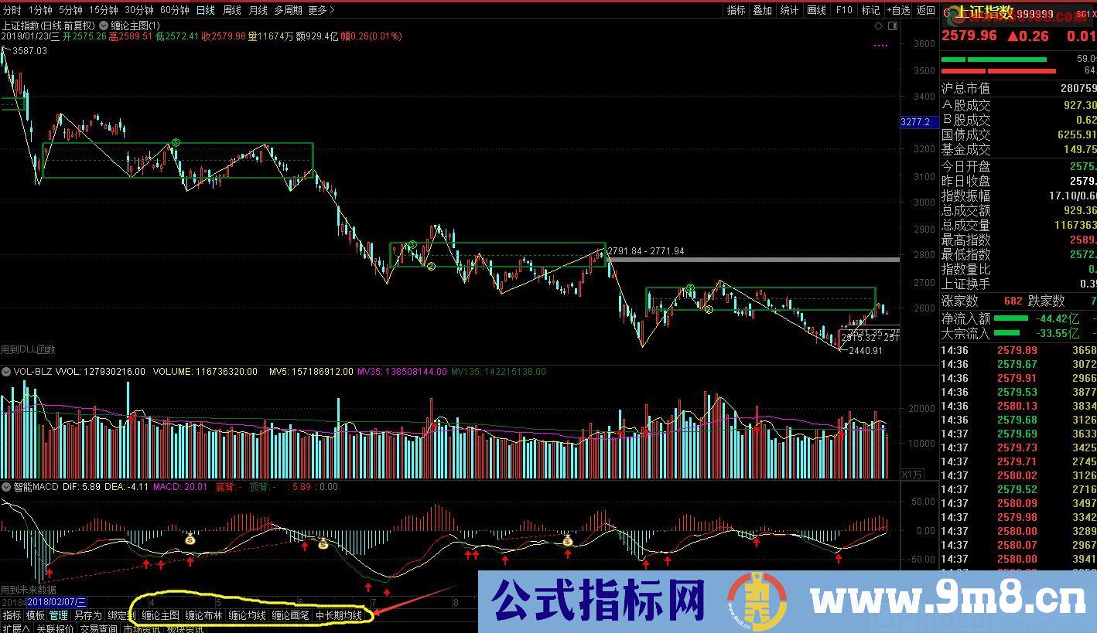The image size is (1097, 633).
Task: Click the 返回 back button
Action: tap(925, 10)
